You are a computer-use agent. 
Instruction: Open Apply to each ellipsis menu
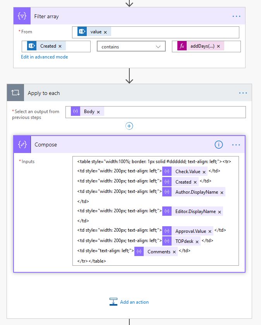point(243,93)
